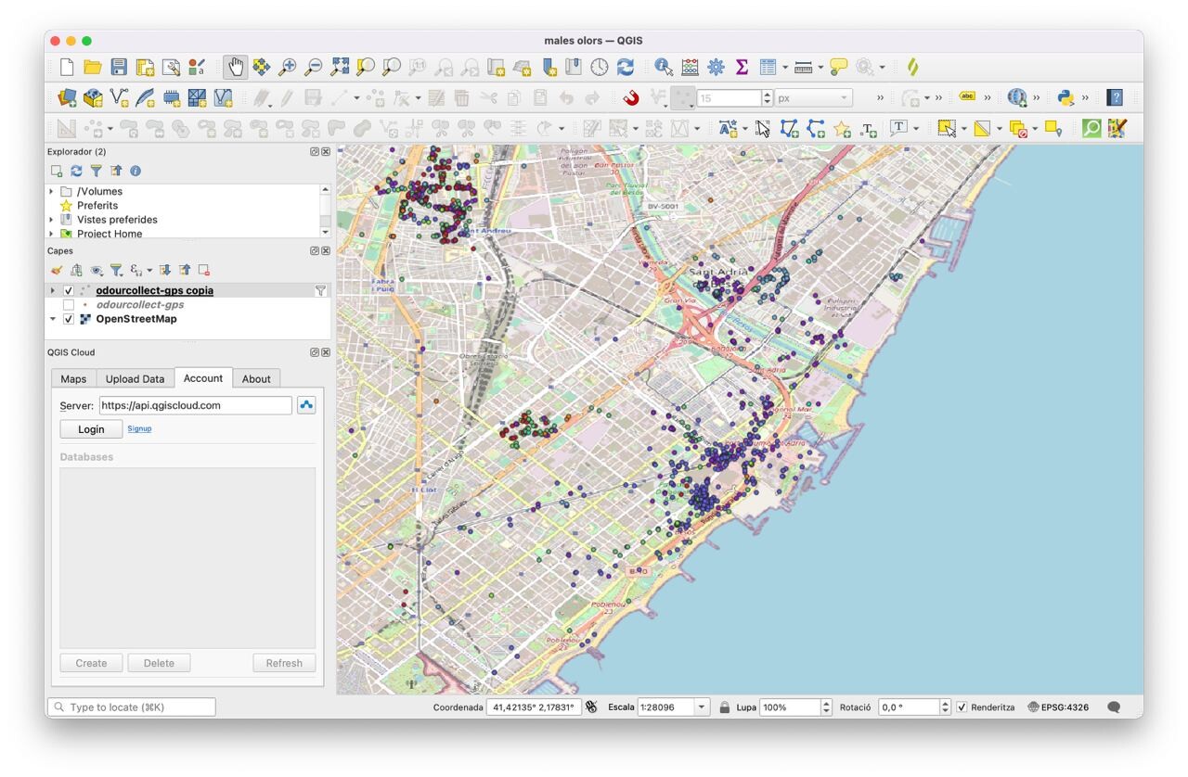
Task: Click filter indicator on odourcollect-gps copia layer
Action: tap(320, 291)
